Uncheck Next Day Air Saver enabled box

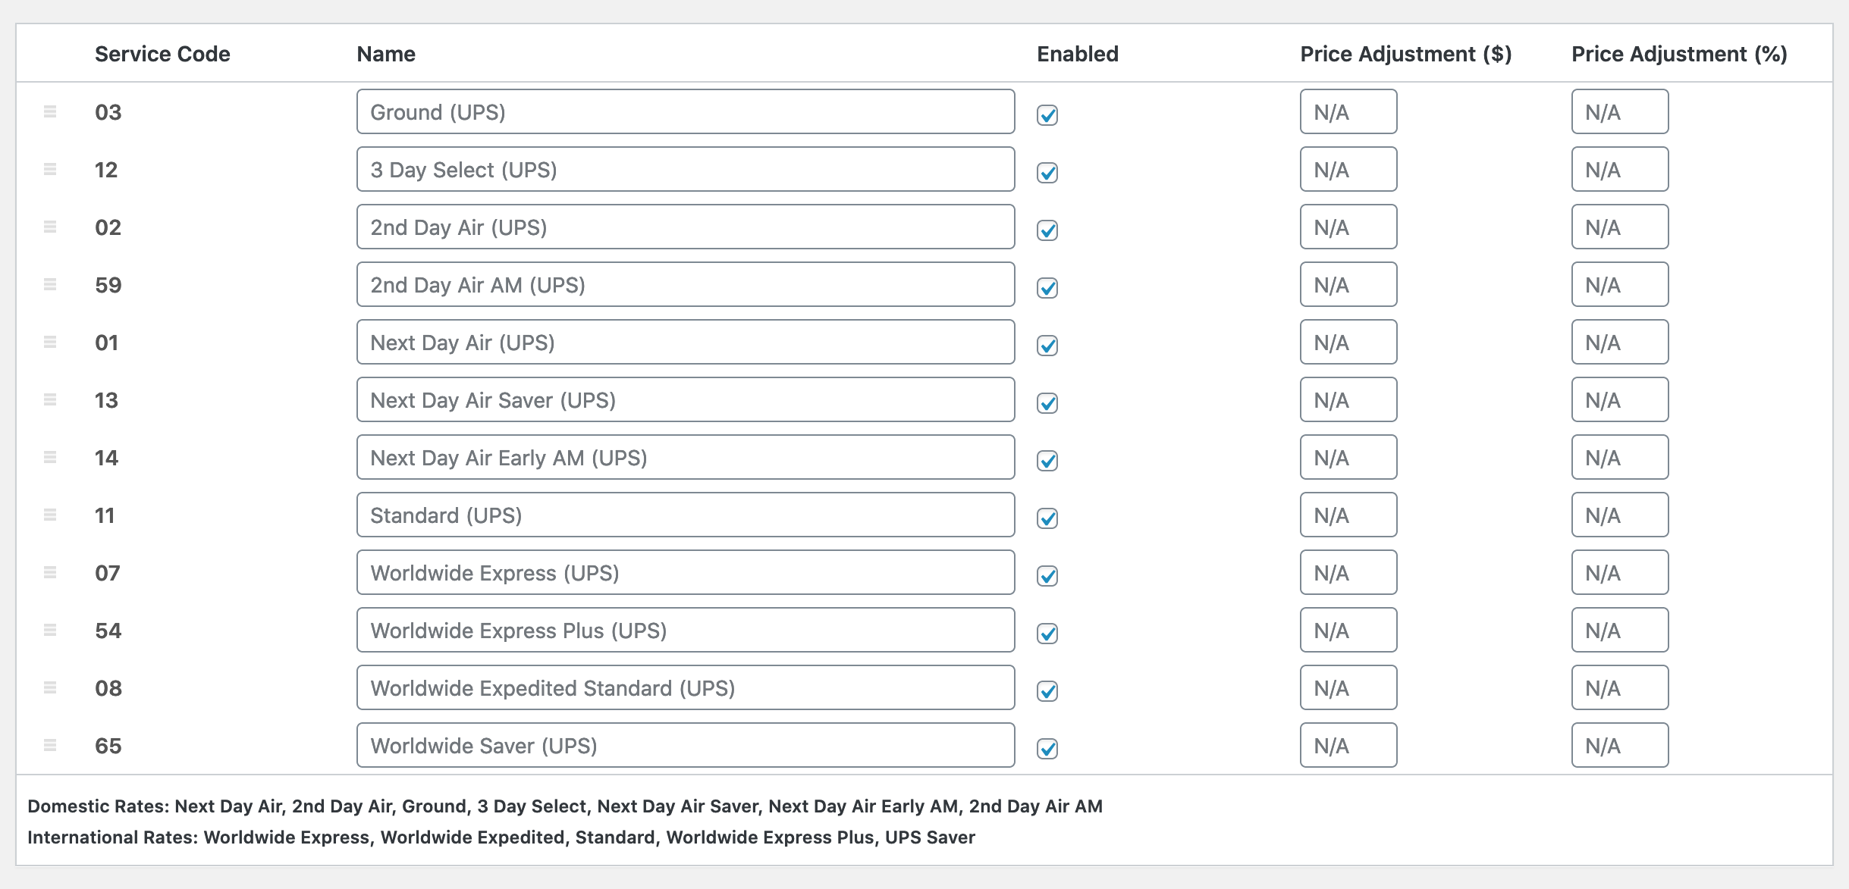pyautogui.click(x=1047, y=403)
